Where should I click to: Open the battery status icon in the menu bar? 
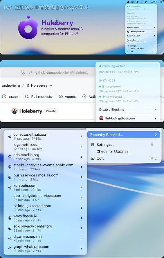point(133,2)
